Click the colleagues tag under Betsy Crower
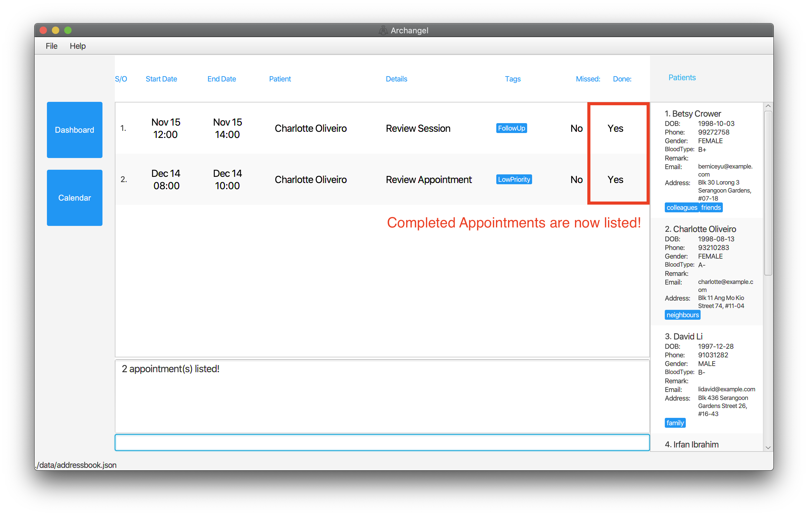This screenshot has height=516, width=808. point(682,208)
